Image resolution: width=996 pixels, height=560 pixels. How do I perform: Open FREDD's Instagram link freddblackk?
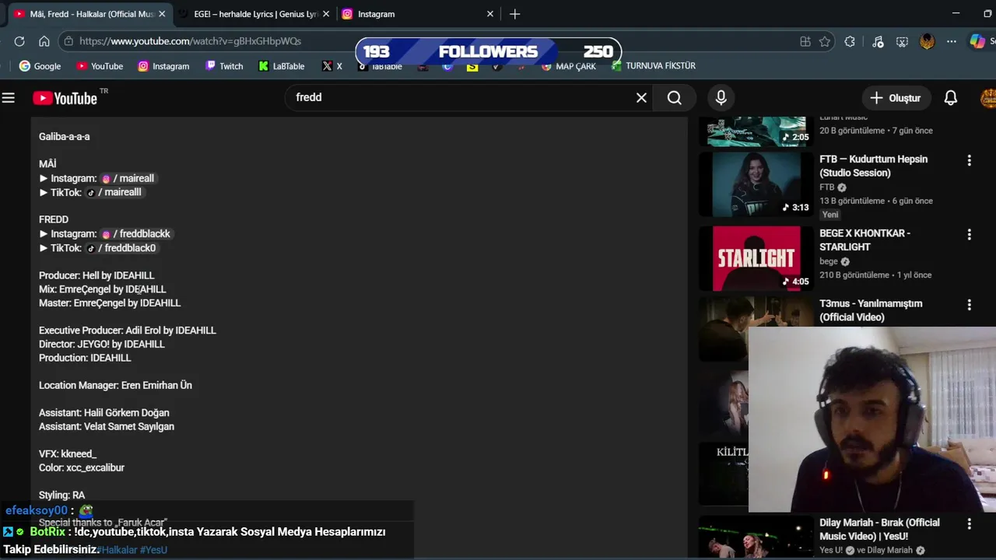[x=136, y=233]
